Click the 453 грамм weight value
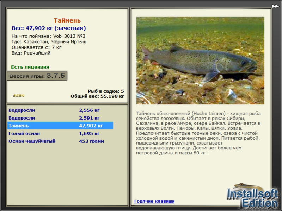 click(91, 141)
